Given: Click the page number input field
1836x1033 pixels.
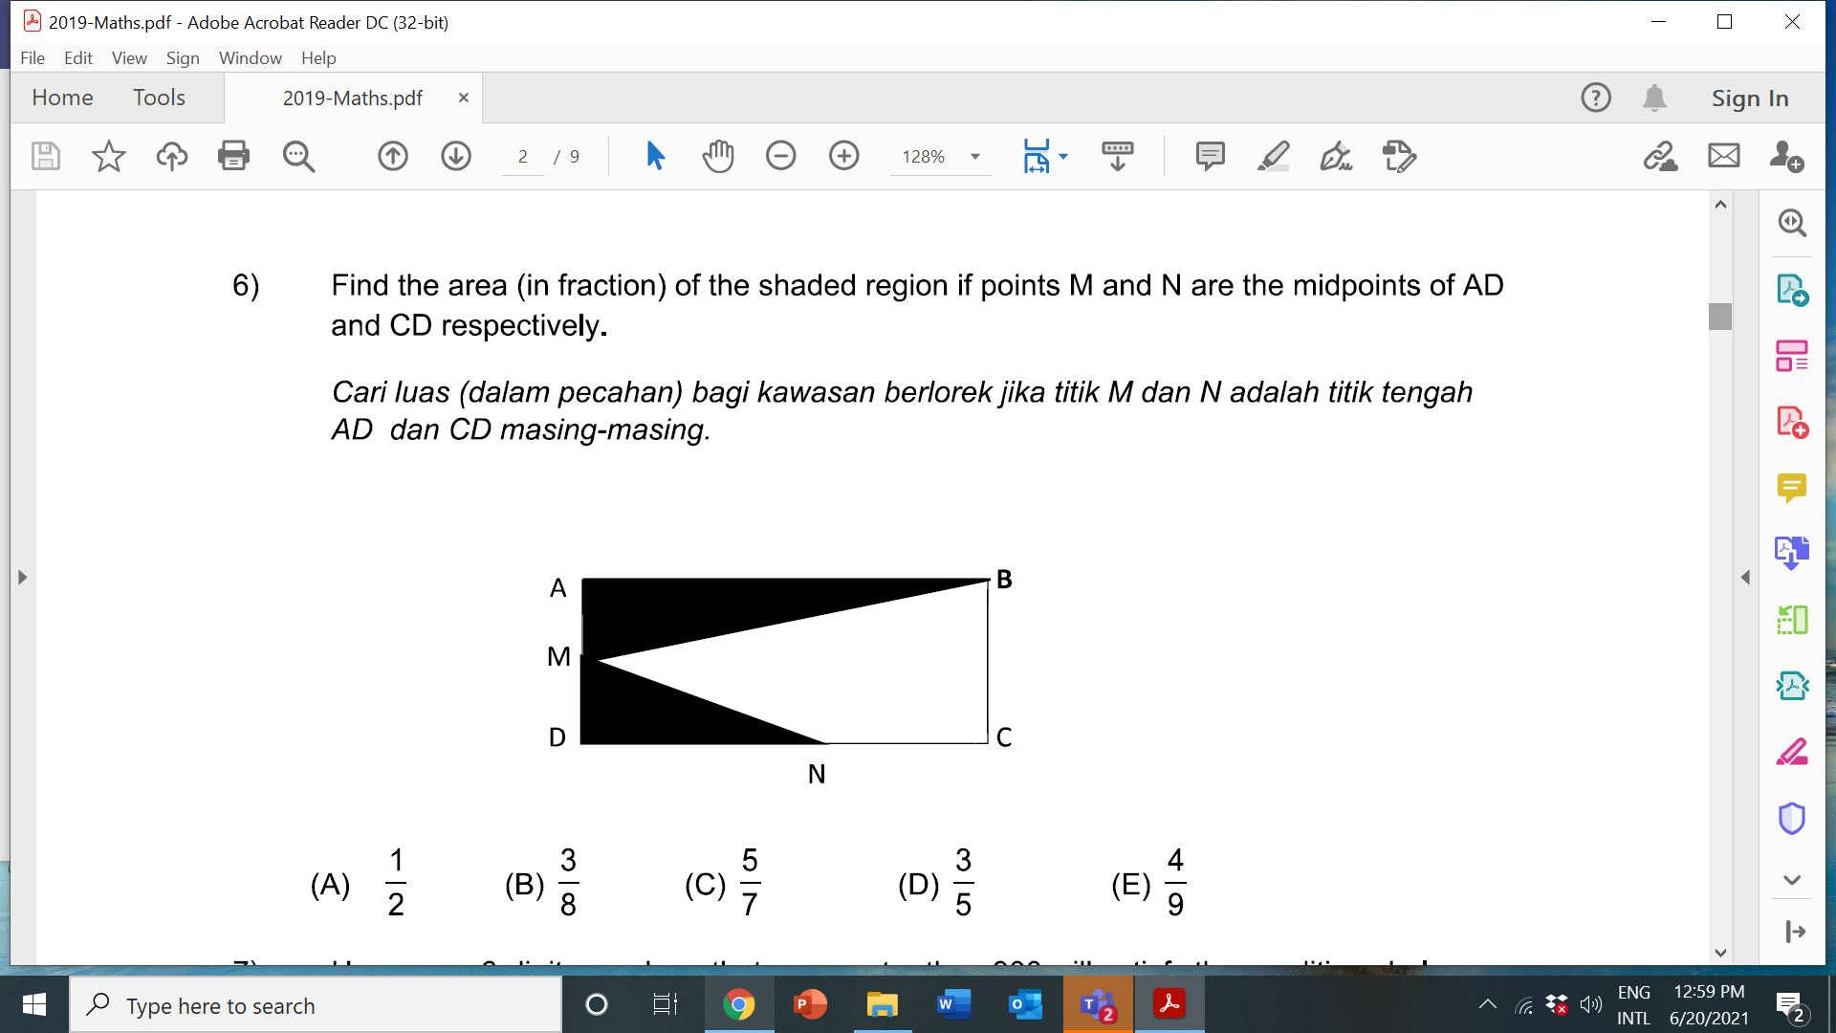Looking at the screenshot, I should point(523,157).
